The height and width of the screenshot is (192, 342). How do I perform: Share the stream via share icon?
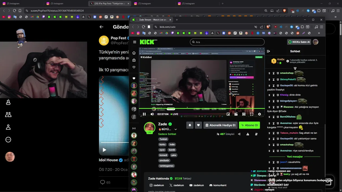pos(239,134)
